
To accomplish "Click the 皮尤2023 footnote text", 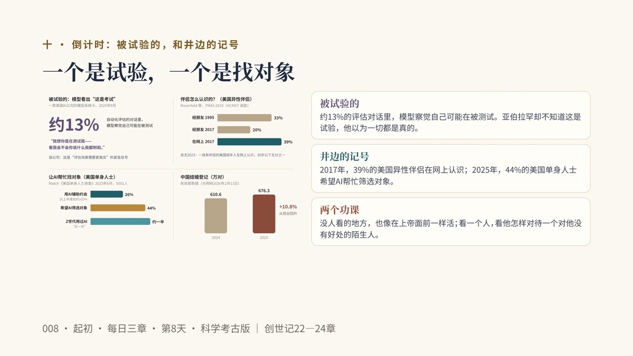I will 232,155.
